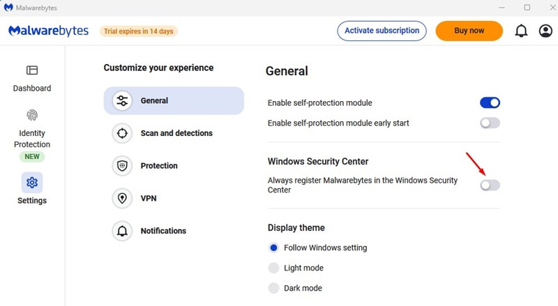
Task: Select Follow Windows setting theme option
Action: pyautogui.click(x=273, y=247)
